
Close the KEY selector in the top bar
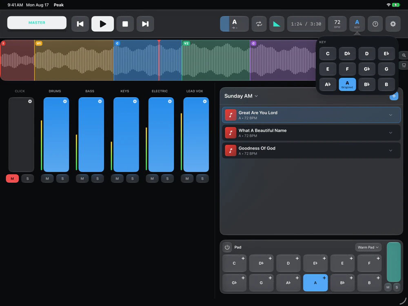[357, 24]
